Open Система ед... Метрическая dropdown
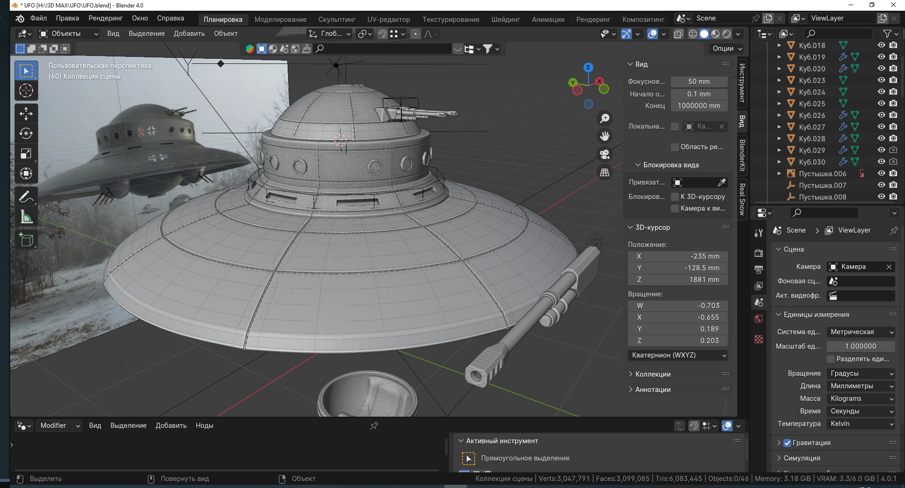905x488 pixels. (x=861, y=332)
